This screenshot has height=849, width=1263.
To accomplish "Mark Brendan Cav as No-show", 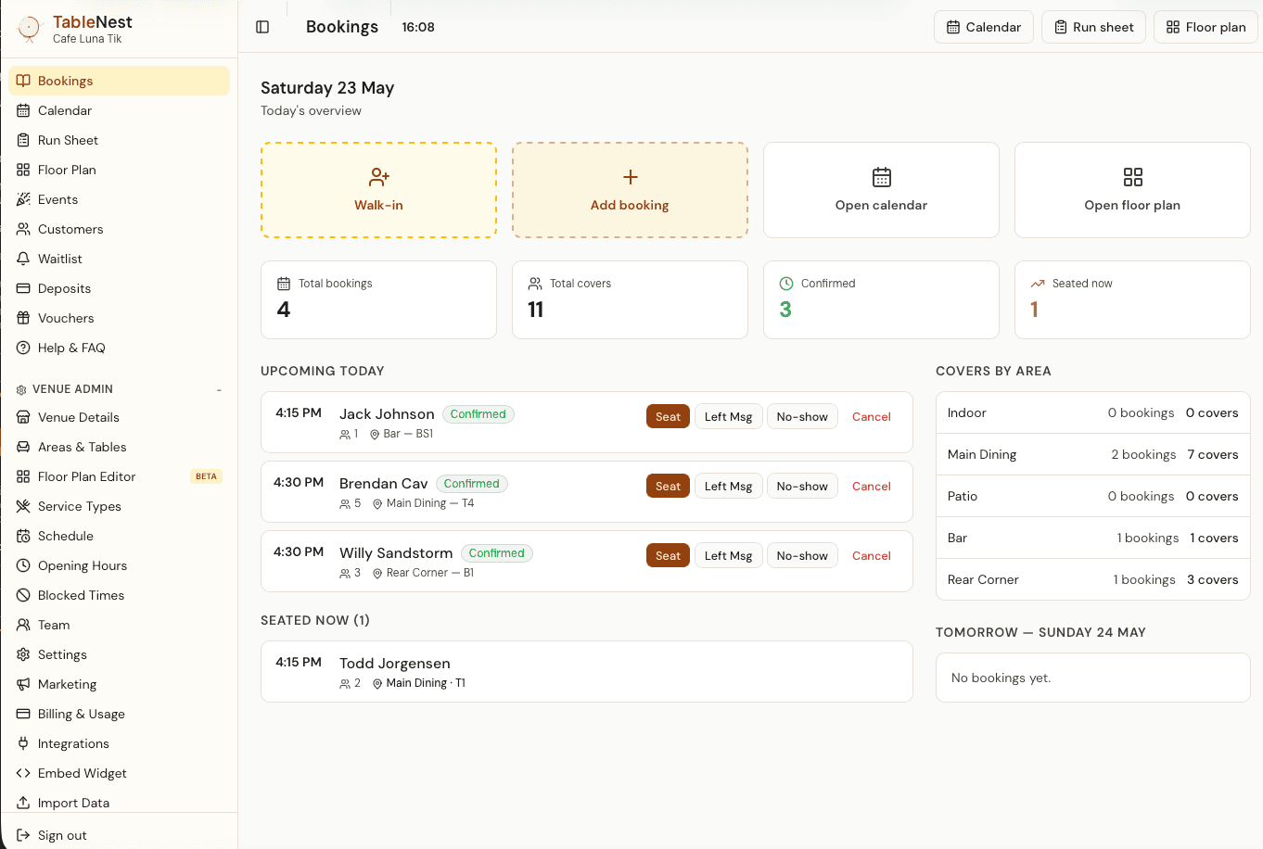I will (802, 486).
